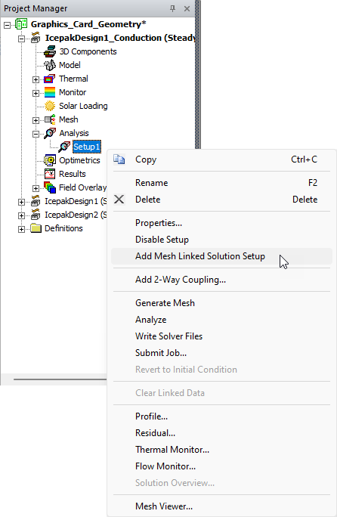The width and height of the screenshot is (337, 517).
Task: Choose Rename from the context menu
Action: (221, 183)
